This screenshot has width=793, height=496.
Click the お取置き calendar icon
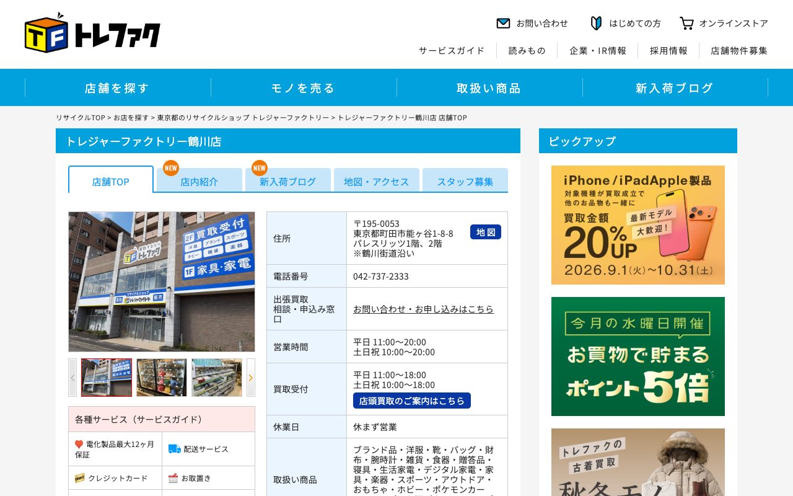(173, 478)
